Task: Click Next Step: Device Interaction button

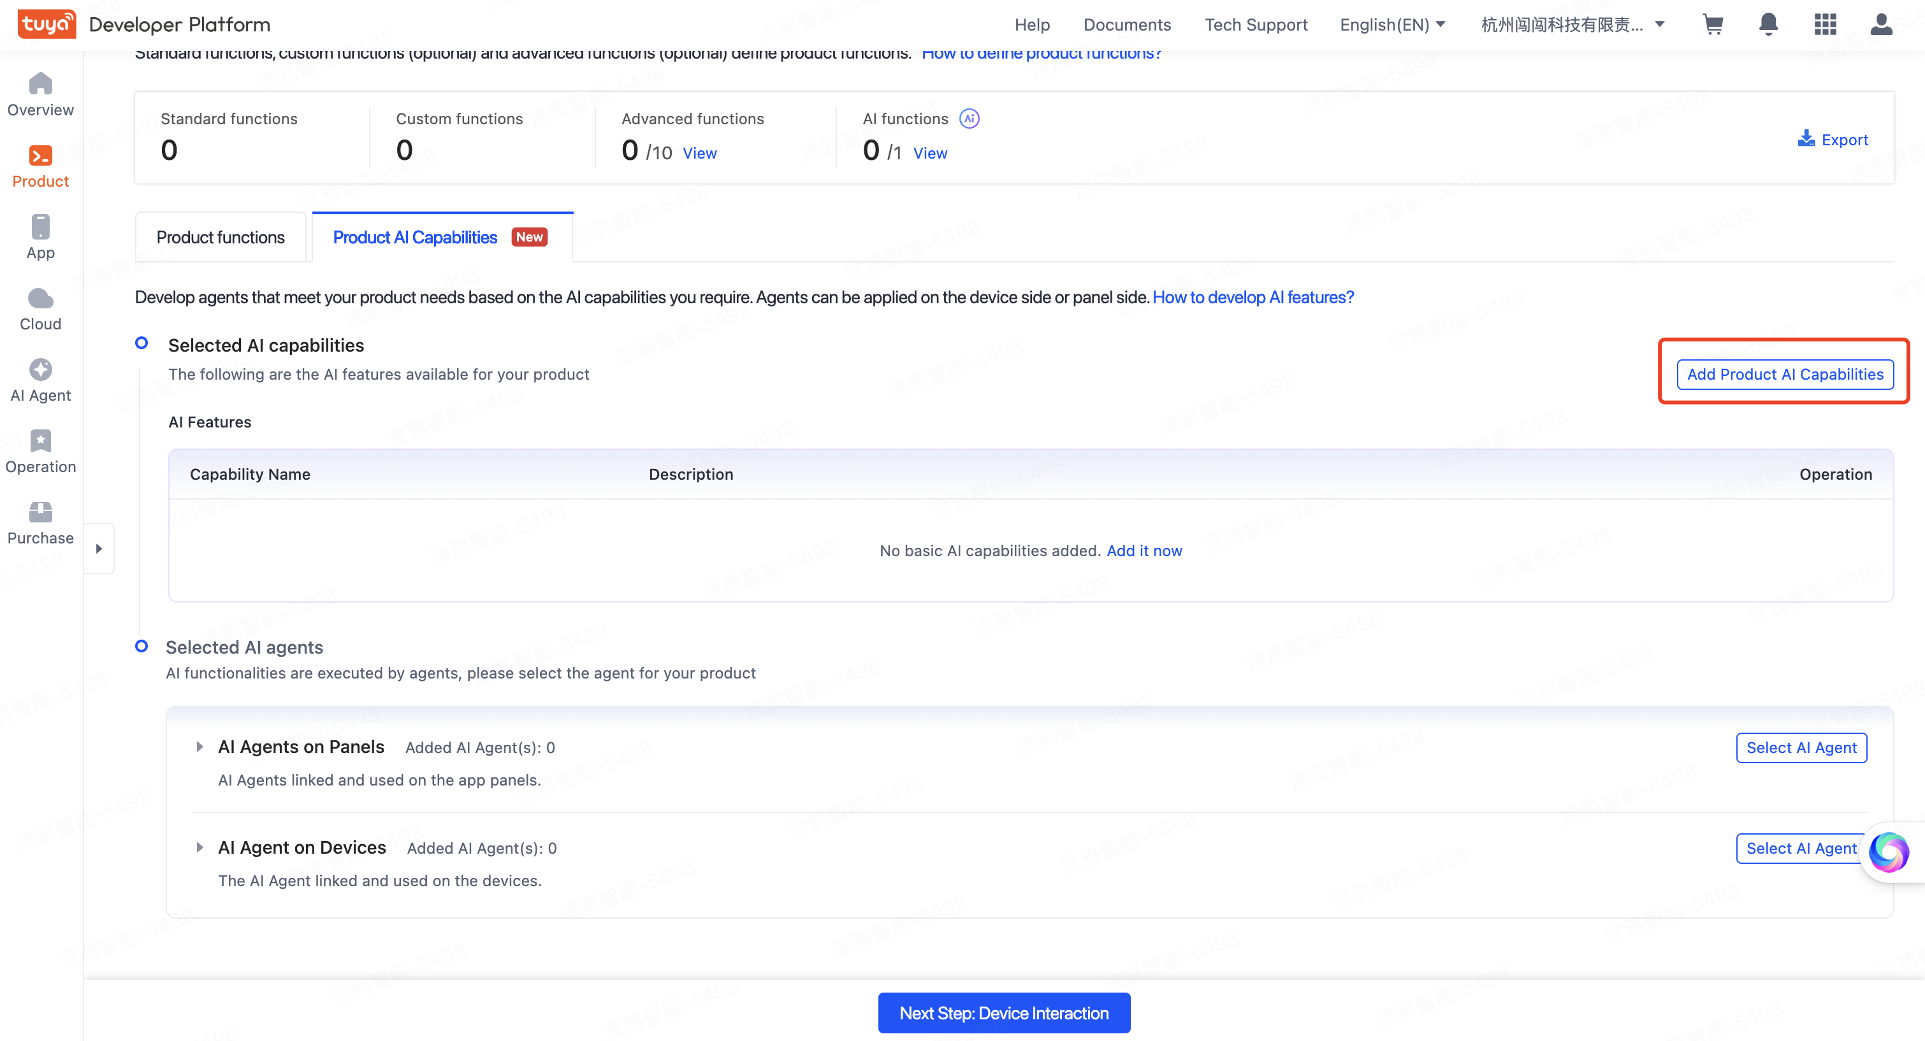Action: (x=1003, y=1014)
